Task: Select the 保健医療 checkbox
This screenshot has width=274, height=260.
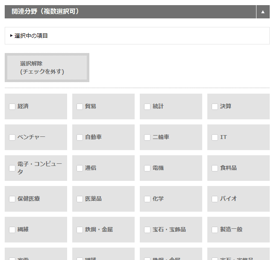Action: [x=12, y=199]
